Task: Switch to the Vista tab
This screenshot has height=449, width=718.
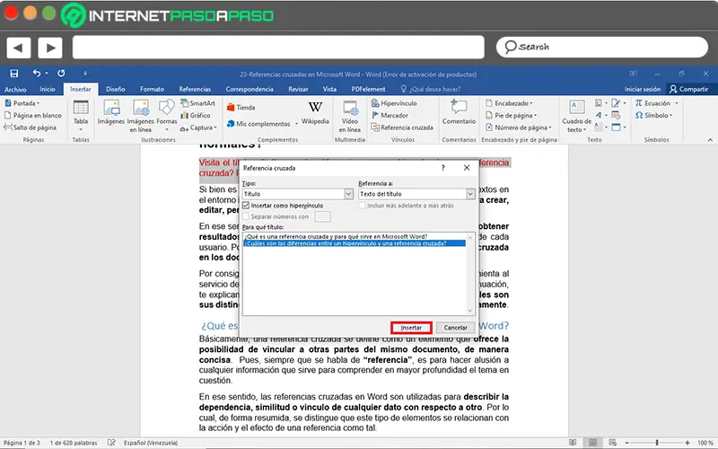Action: [329, 89]
